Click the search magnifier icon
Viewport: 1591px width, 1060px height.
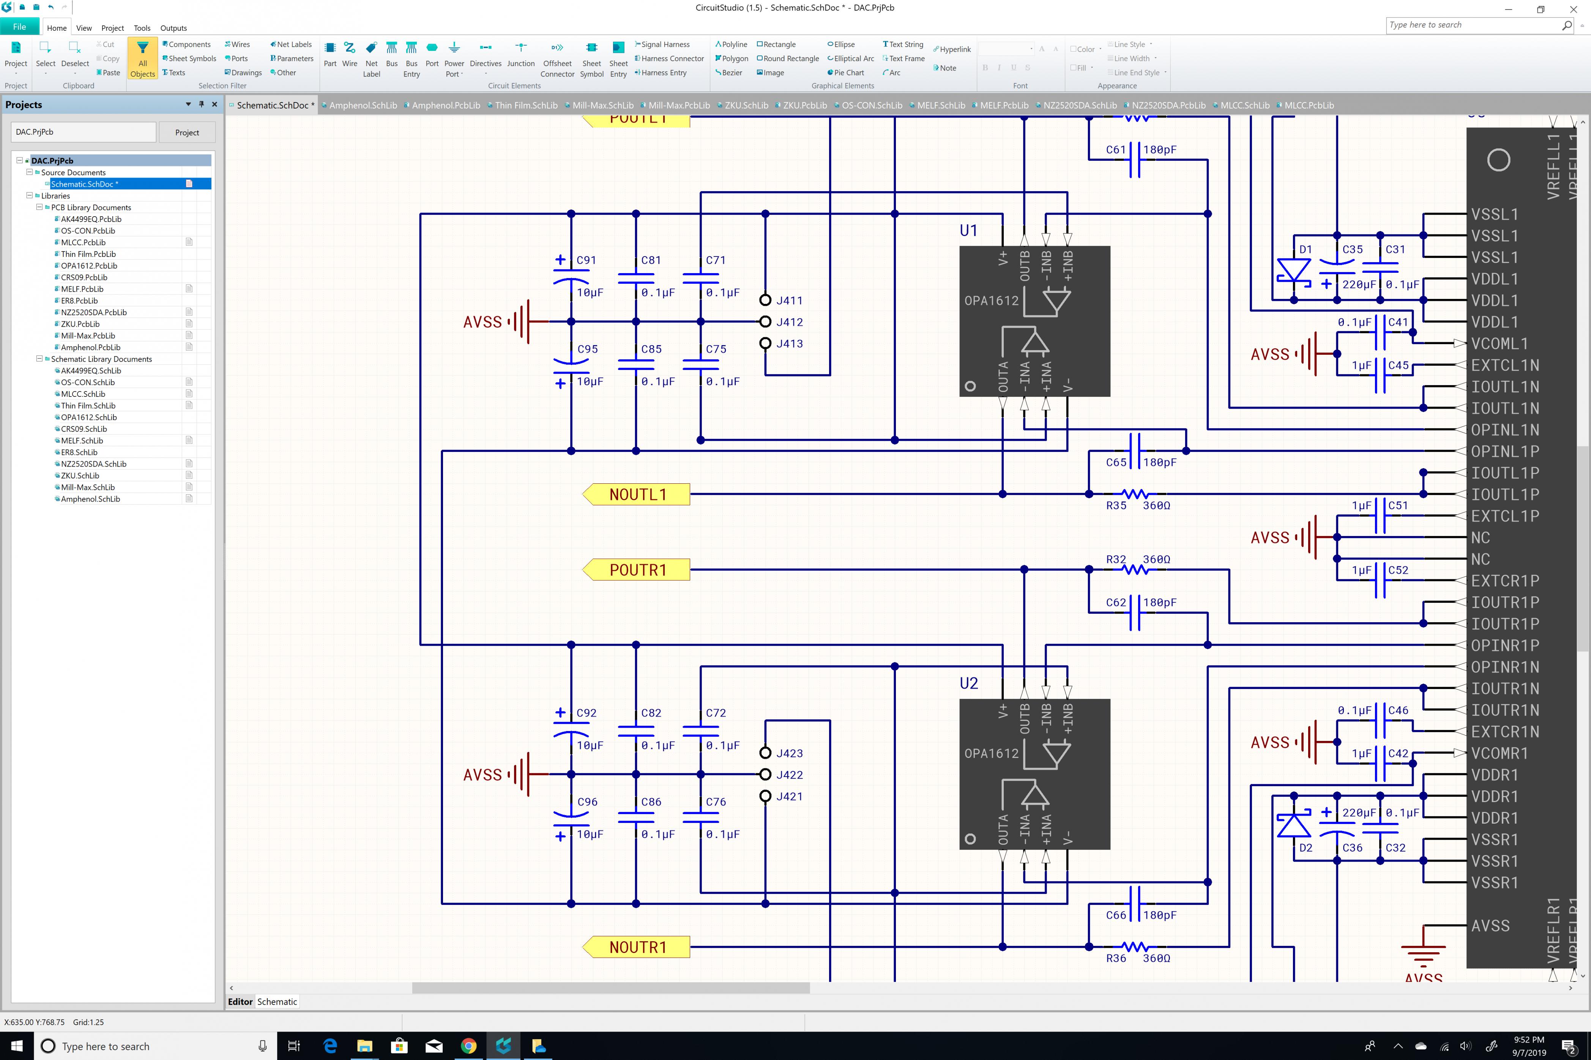point(1567,25)
